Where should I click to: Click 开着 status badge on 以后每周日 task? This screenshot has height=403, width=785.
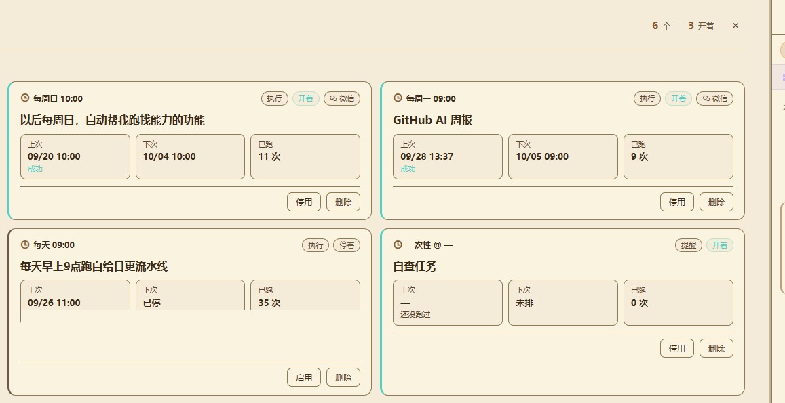306,98
